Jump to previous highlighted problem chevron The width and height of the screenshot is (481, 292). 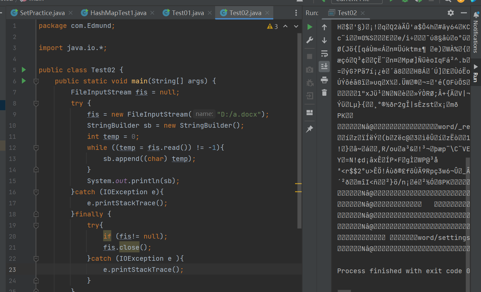[285, 26]
